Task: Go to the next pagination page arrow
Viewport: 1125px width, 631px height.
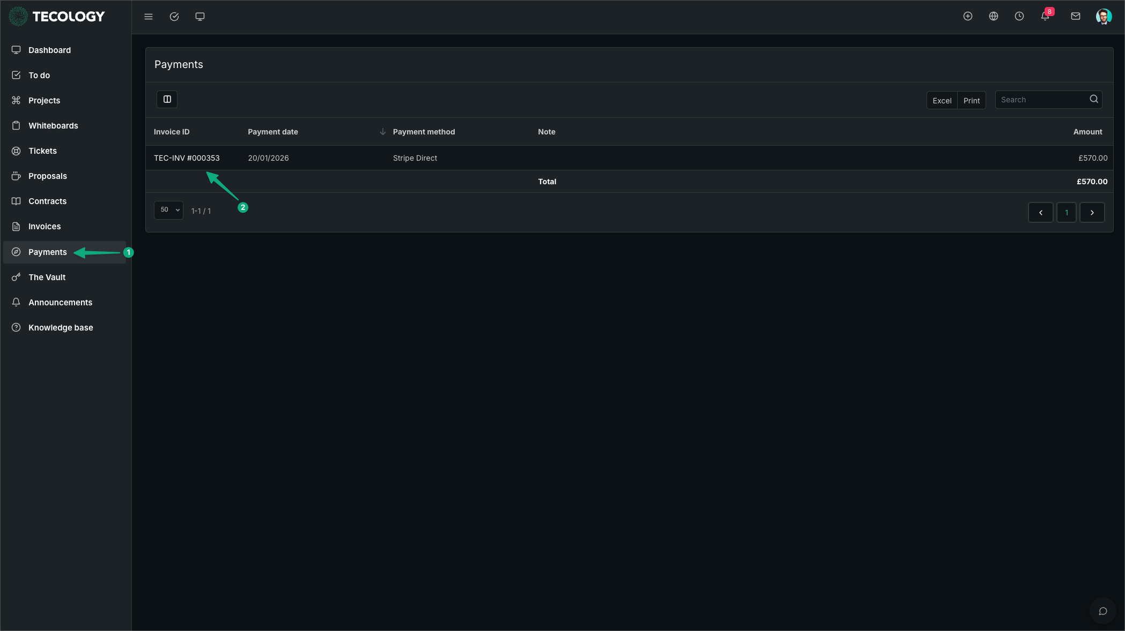Action: 1092,213
